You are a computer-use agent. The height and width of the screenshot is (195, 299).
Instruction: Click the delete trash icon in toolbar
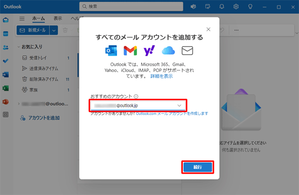pyautogui.click(x=65, y=30)
